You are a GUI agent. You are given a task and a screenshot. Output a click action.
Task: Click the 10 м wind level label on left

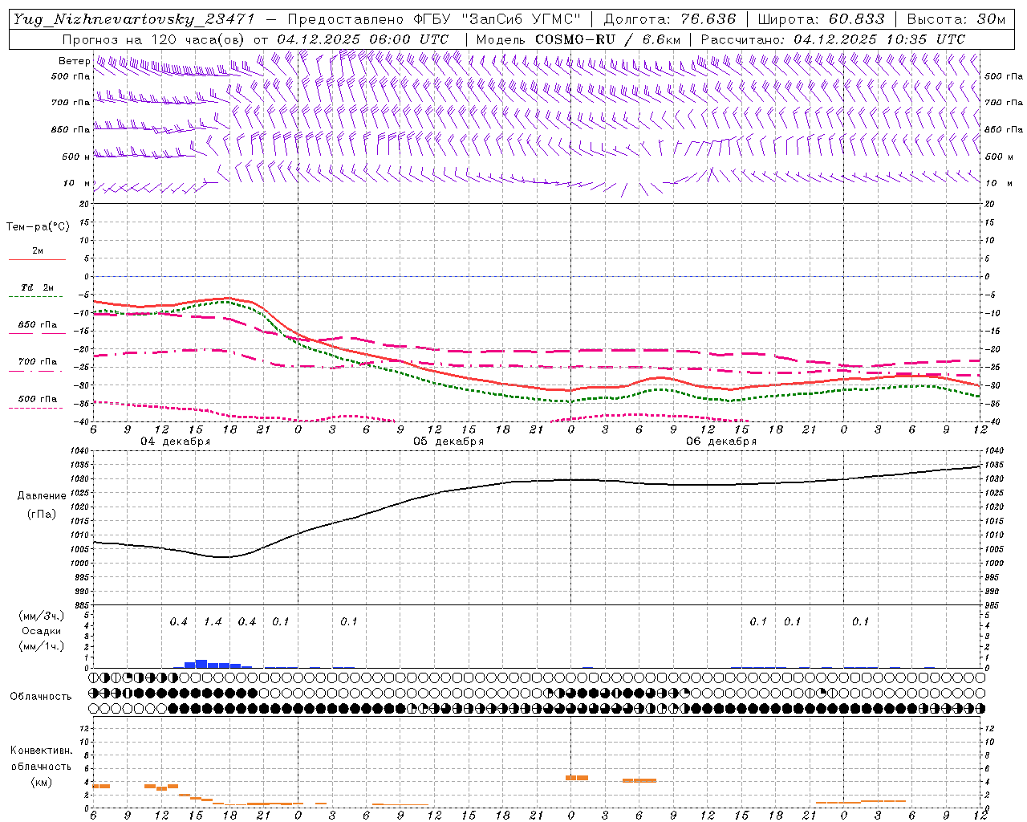[76, 183]
